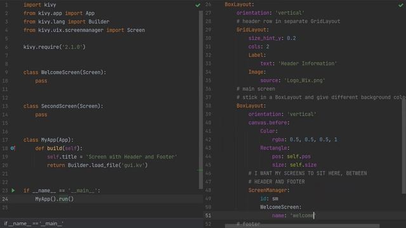The image size is (406, 228).
Task: Click 'self.pos' on line 44
Action: coord(299,156)
